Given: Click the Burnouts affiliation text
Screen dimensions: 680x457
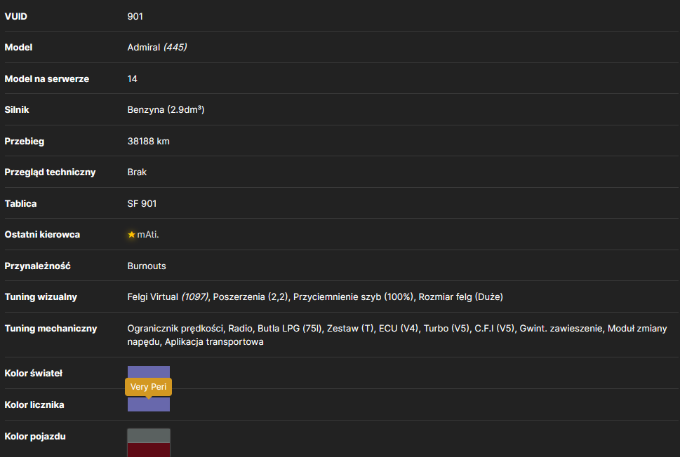Looking at the screenshot, I should 147,266.
